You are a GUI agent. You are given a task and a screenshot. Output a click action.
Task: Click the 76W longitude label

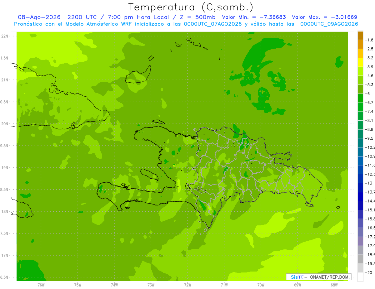click(41, 285)
